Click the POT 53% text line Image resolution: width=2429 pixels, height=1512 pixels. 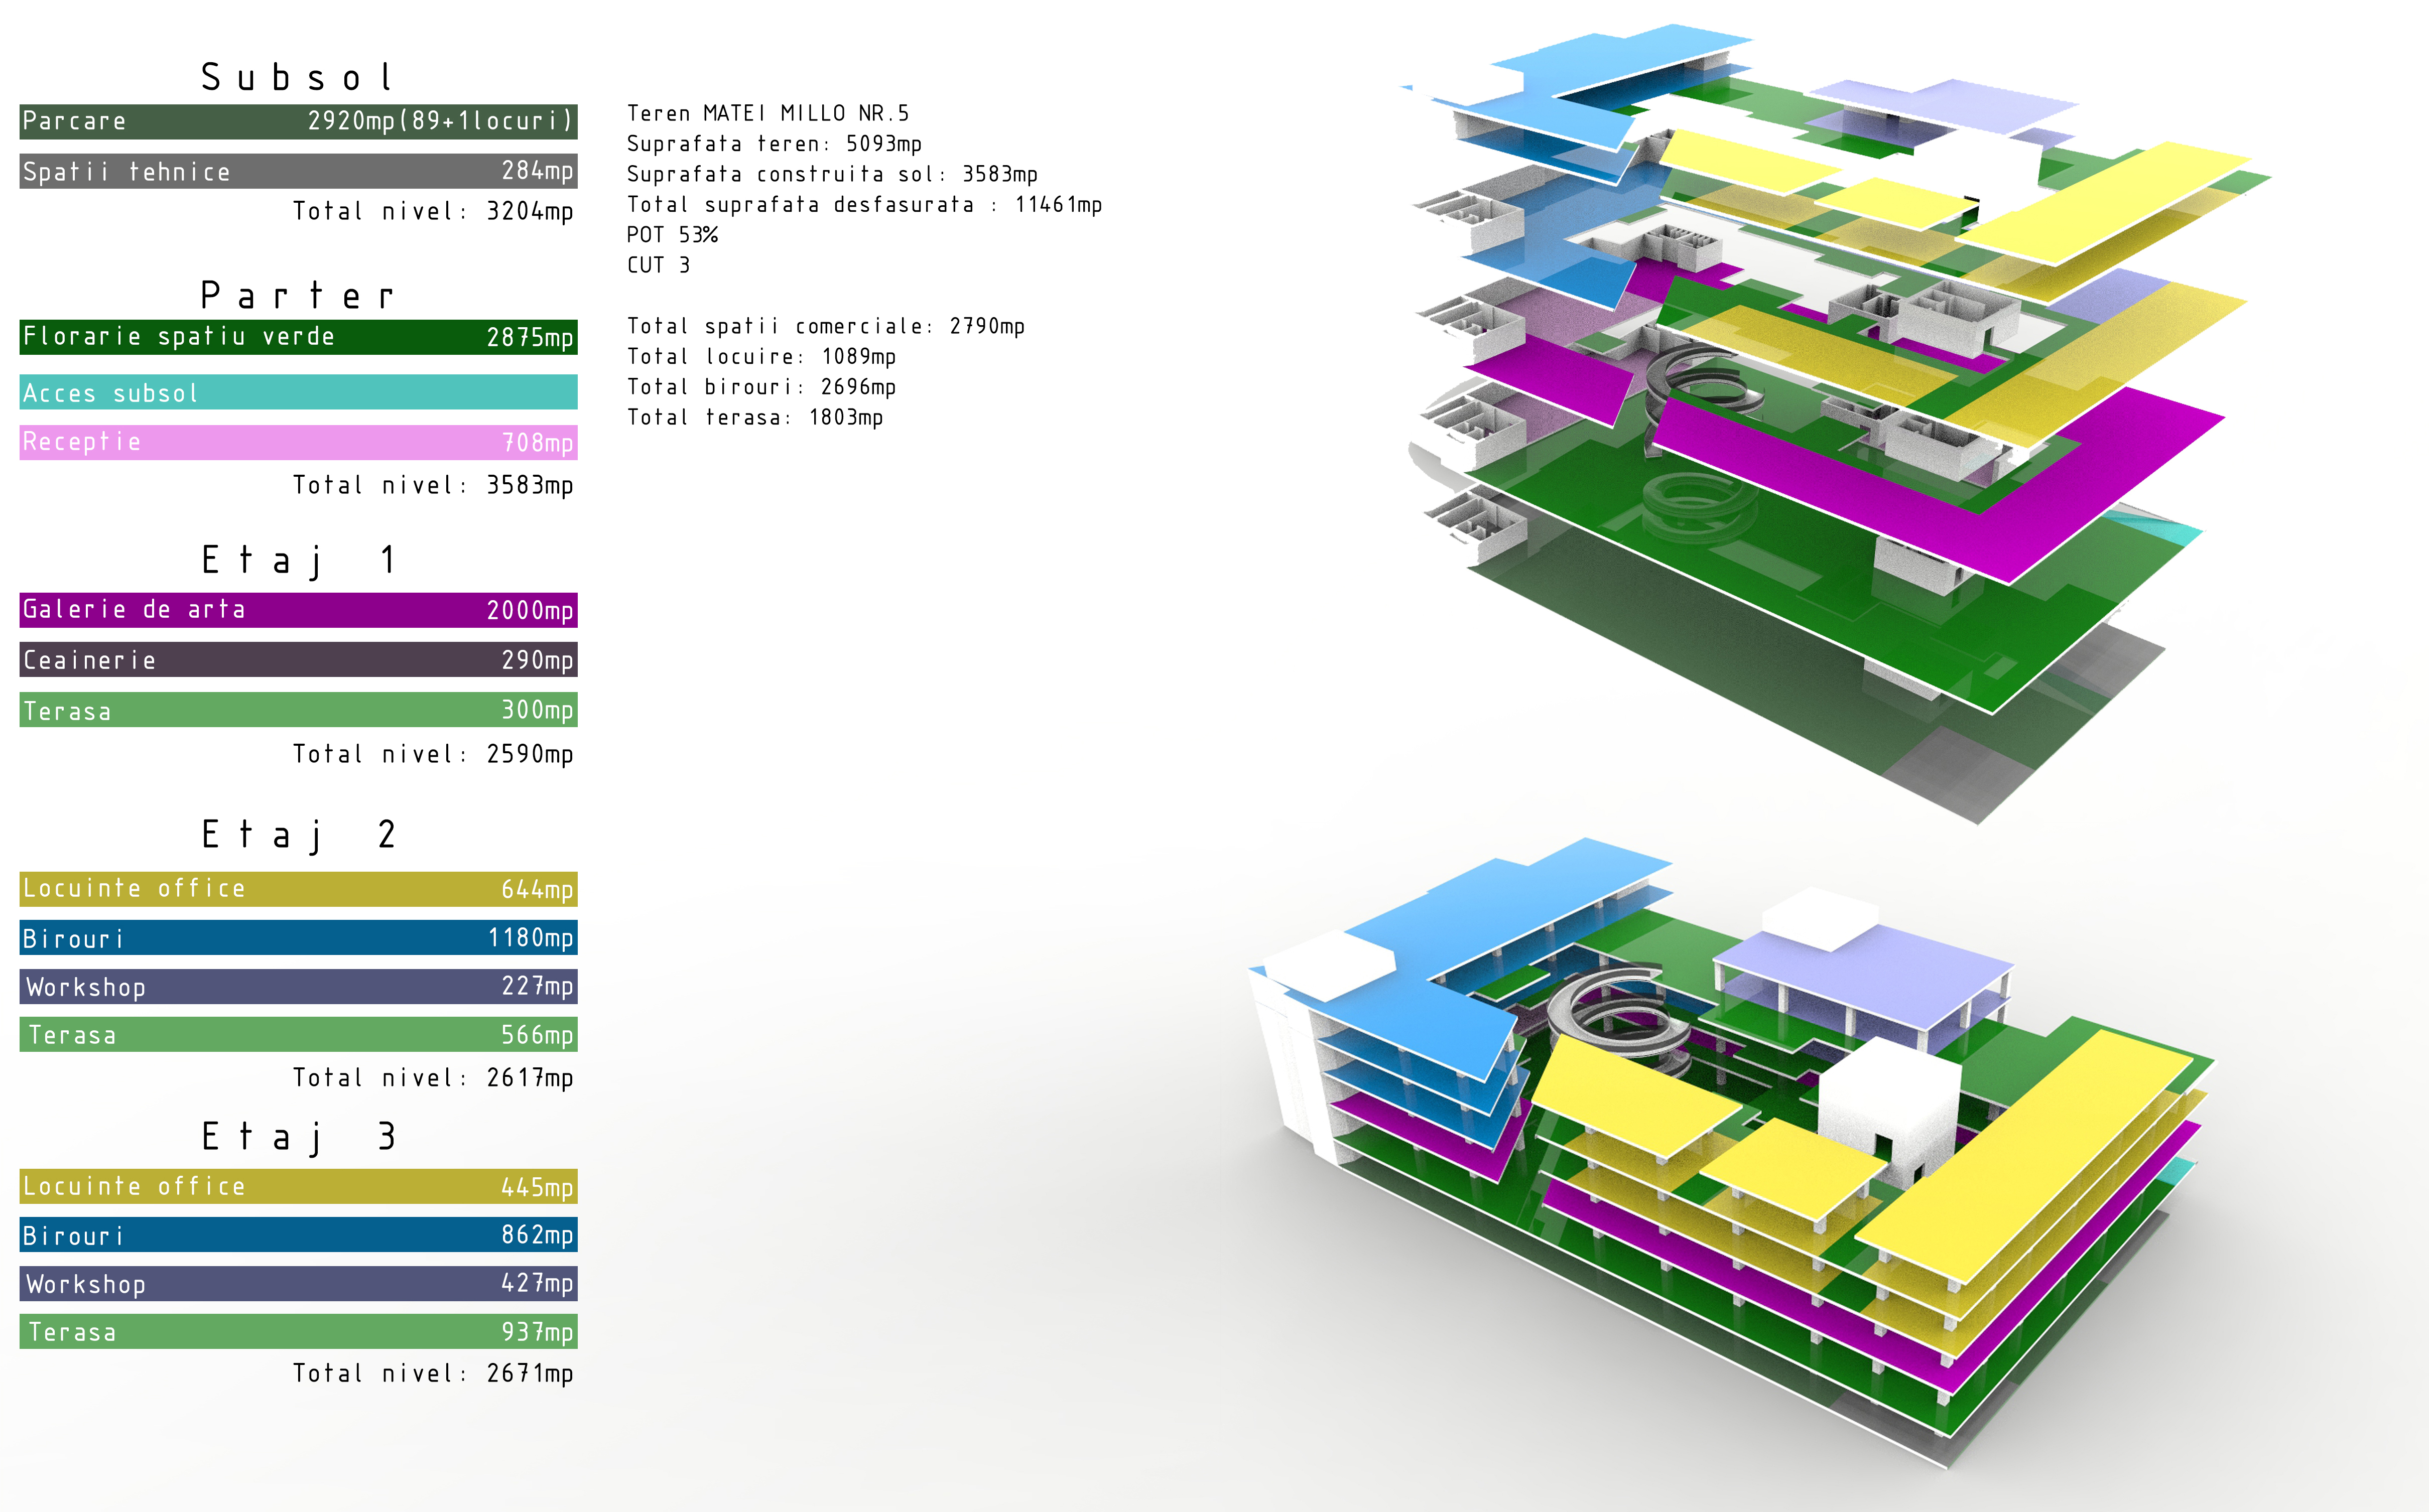[672, 235]
